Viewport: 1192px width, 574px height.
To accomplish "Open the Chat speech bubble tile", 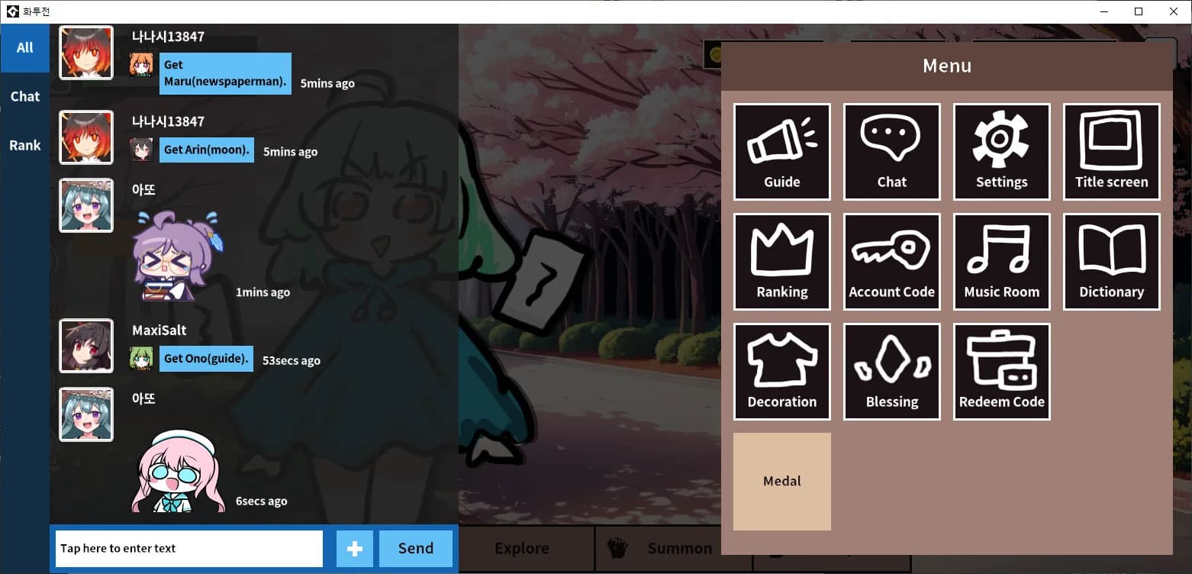I will [x=892, y=152].
